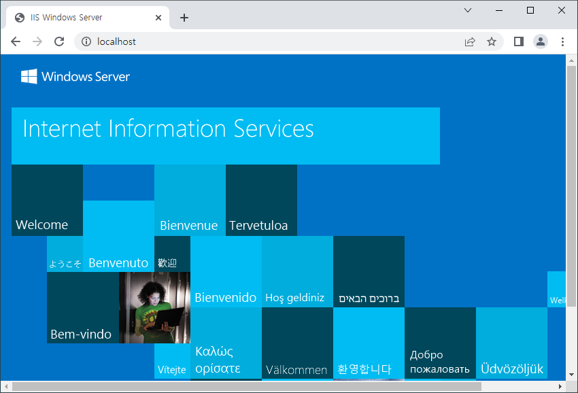Click the 歡迎 tile
Viewport: 578px width, 393px height.
point(172,254)
